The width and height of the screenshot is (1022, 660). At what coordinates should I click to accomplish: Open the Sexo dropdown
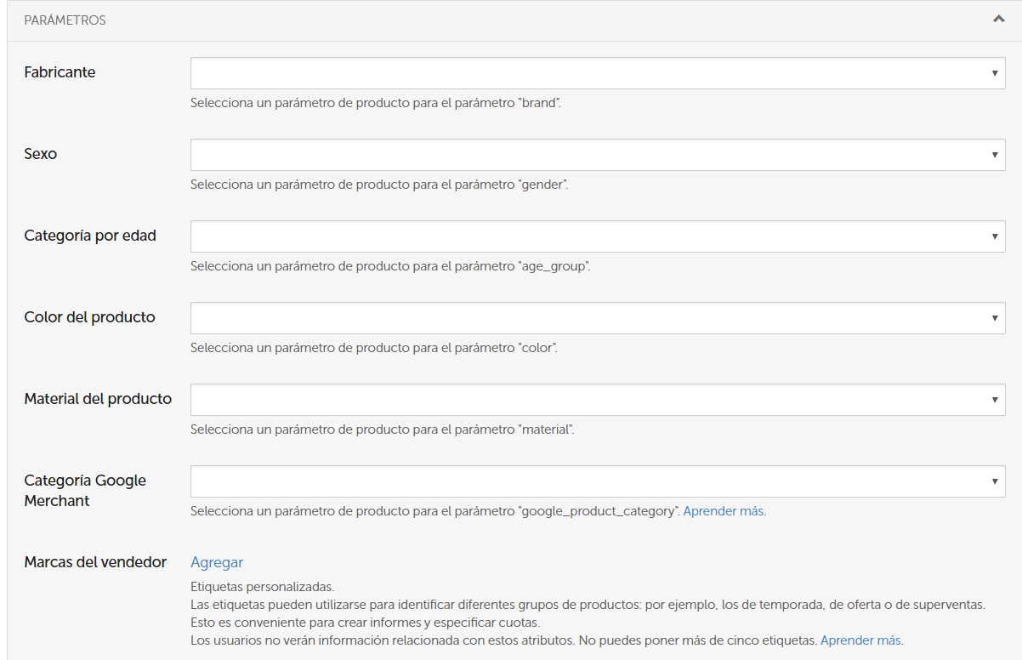pyautogui.click(x=597, y=155)
